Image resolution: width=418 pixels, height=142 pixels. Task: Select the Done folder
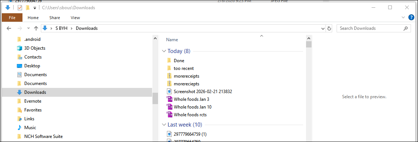tap(179, 61)
